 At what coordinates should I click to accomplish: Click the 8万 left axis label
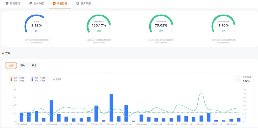(15, 90)
